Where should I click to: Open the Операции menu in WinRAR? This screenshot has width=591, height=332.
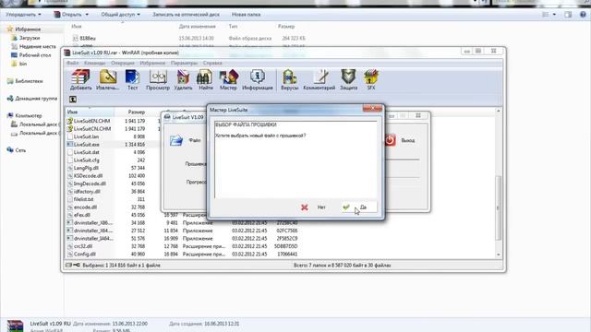coord(123,64)
